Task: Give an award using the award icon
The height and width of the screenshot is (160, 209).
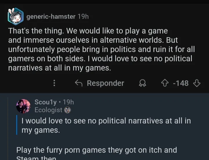Action: click(x=142, y=83)
